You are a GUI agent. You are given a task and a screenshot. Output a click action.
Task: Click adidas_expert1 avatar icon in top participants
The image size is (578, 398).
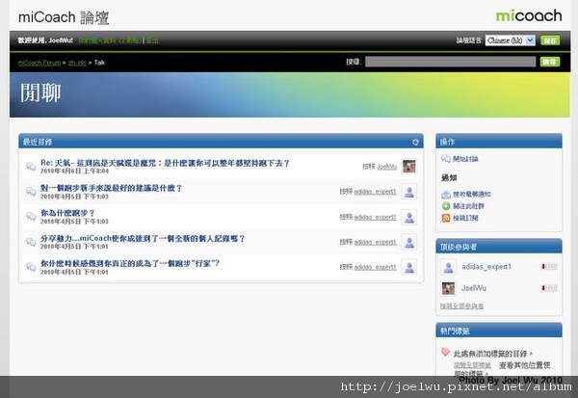click(448, 267)
